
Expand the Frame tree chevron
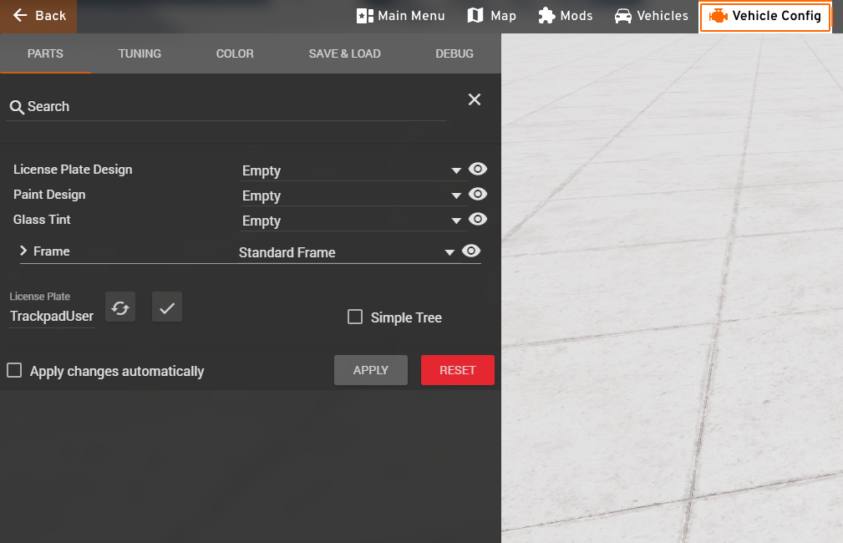pyautogui.click(x=23, y=251)
